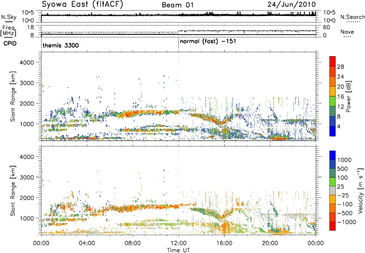Click the 'Power [dB]' color bar label
The width and height of the screenshot is (365, 253).
(348, 96)
